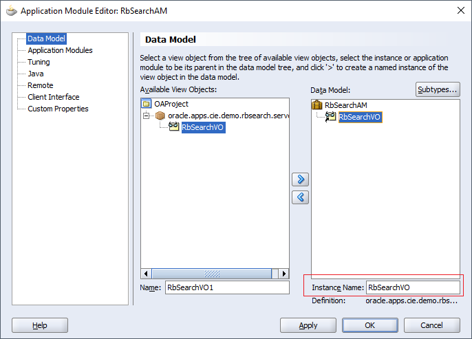Open the Tuning category

coord(39,62)
